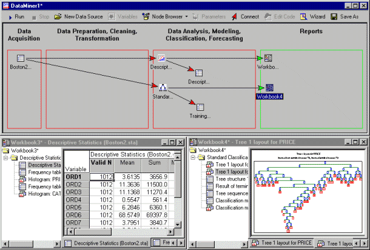
Task: Select Workbook4 root folder in tree
Action: tap(208, 150)
